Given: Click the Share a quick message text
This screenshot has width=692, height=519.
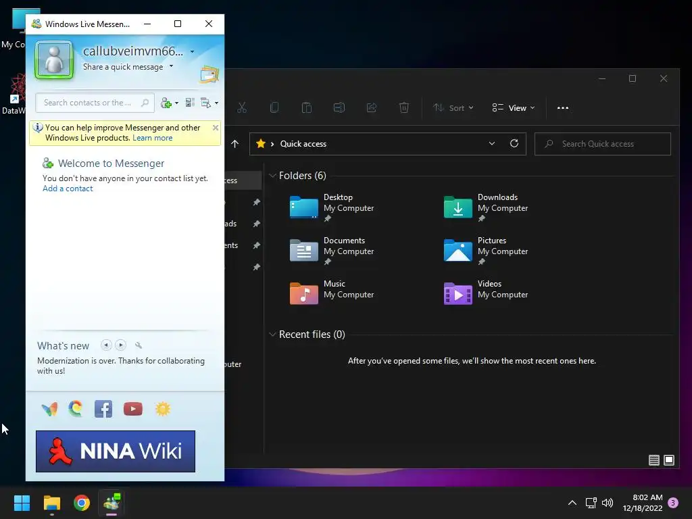Looking at the screenshot, I should (x=123, y=67).
